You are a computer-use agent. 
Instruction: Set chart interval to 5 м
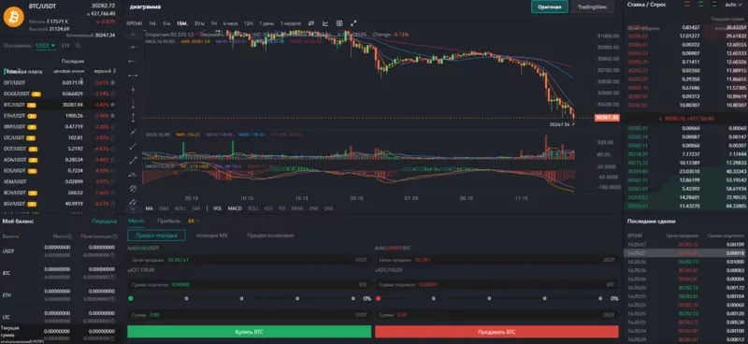[x=166, y=22]
